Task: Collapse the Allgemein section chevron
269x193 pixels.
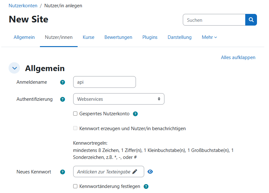Action: click(14, 68)
